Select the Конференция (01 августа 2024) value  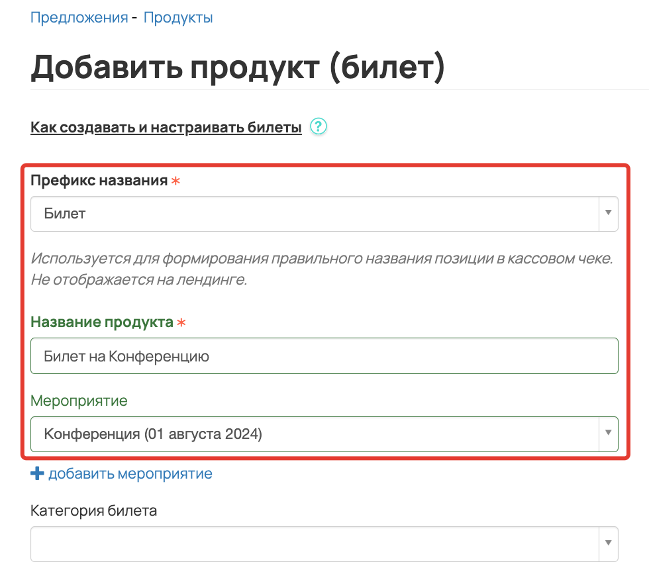coord(153,434)
